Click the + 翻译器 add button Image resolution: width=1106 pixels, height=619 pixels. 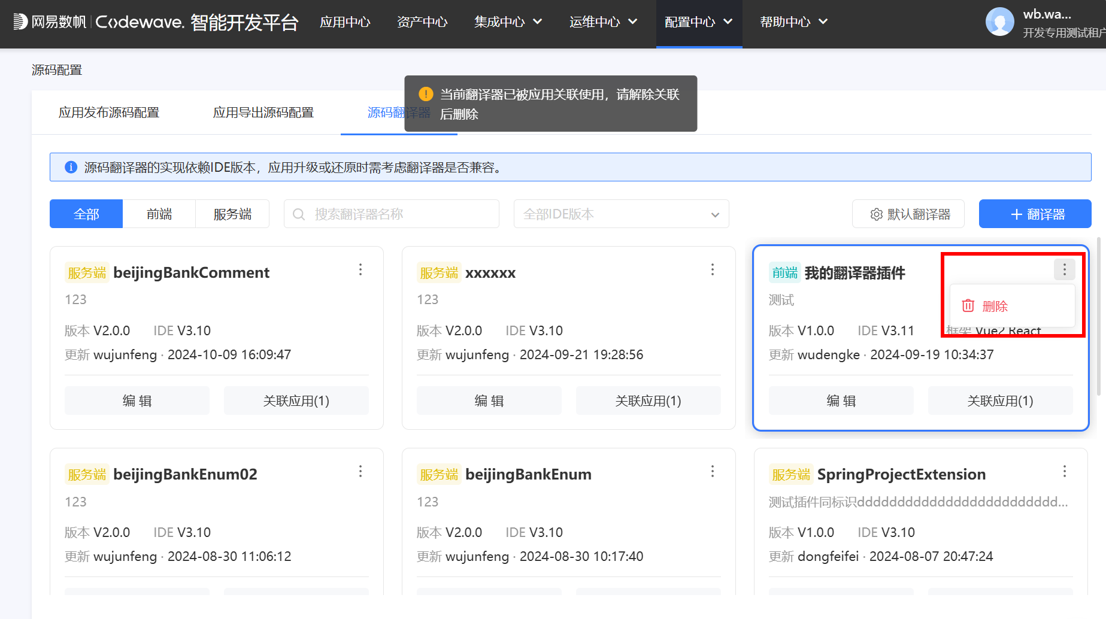1035,214
